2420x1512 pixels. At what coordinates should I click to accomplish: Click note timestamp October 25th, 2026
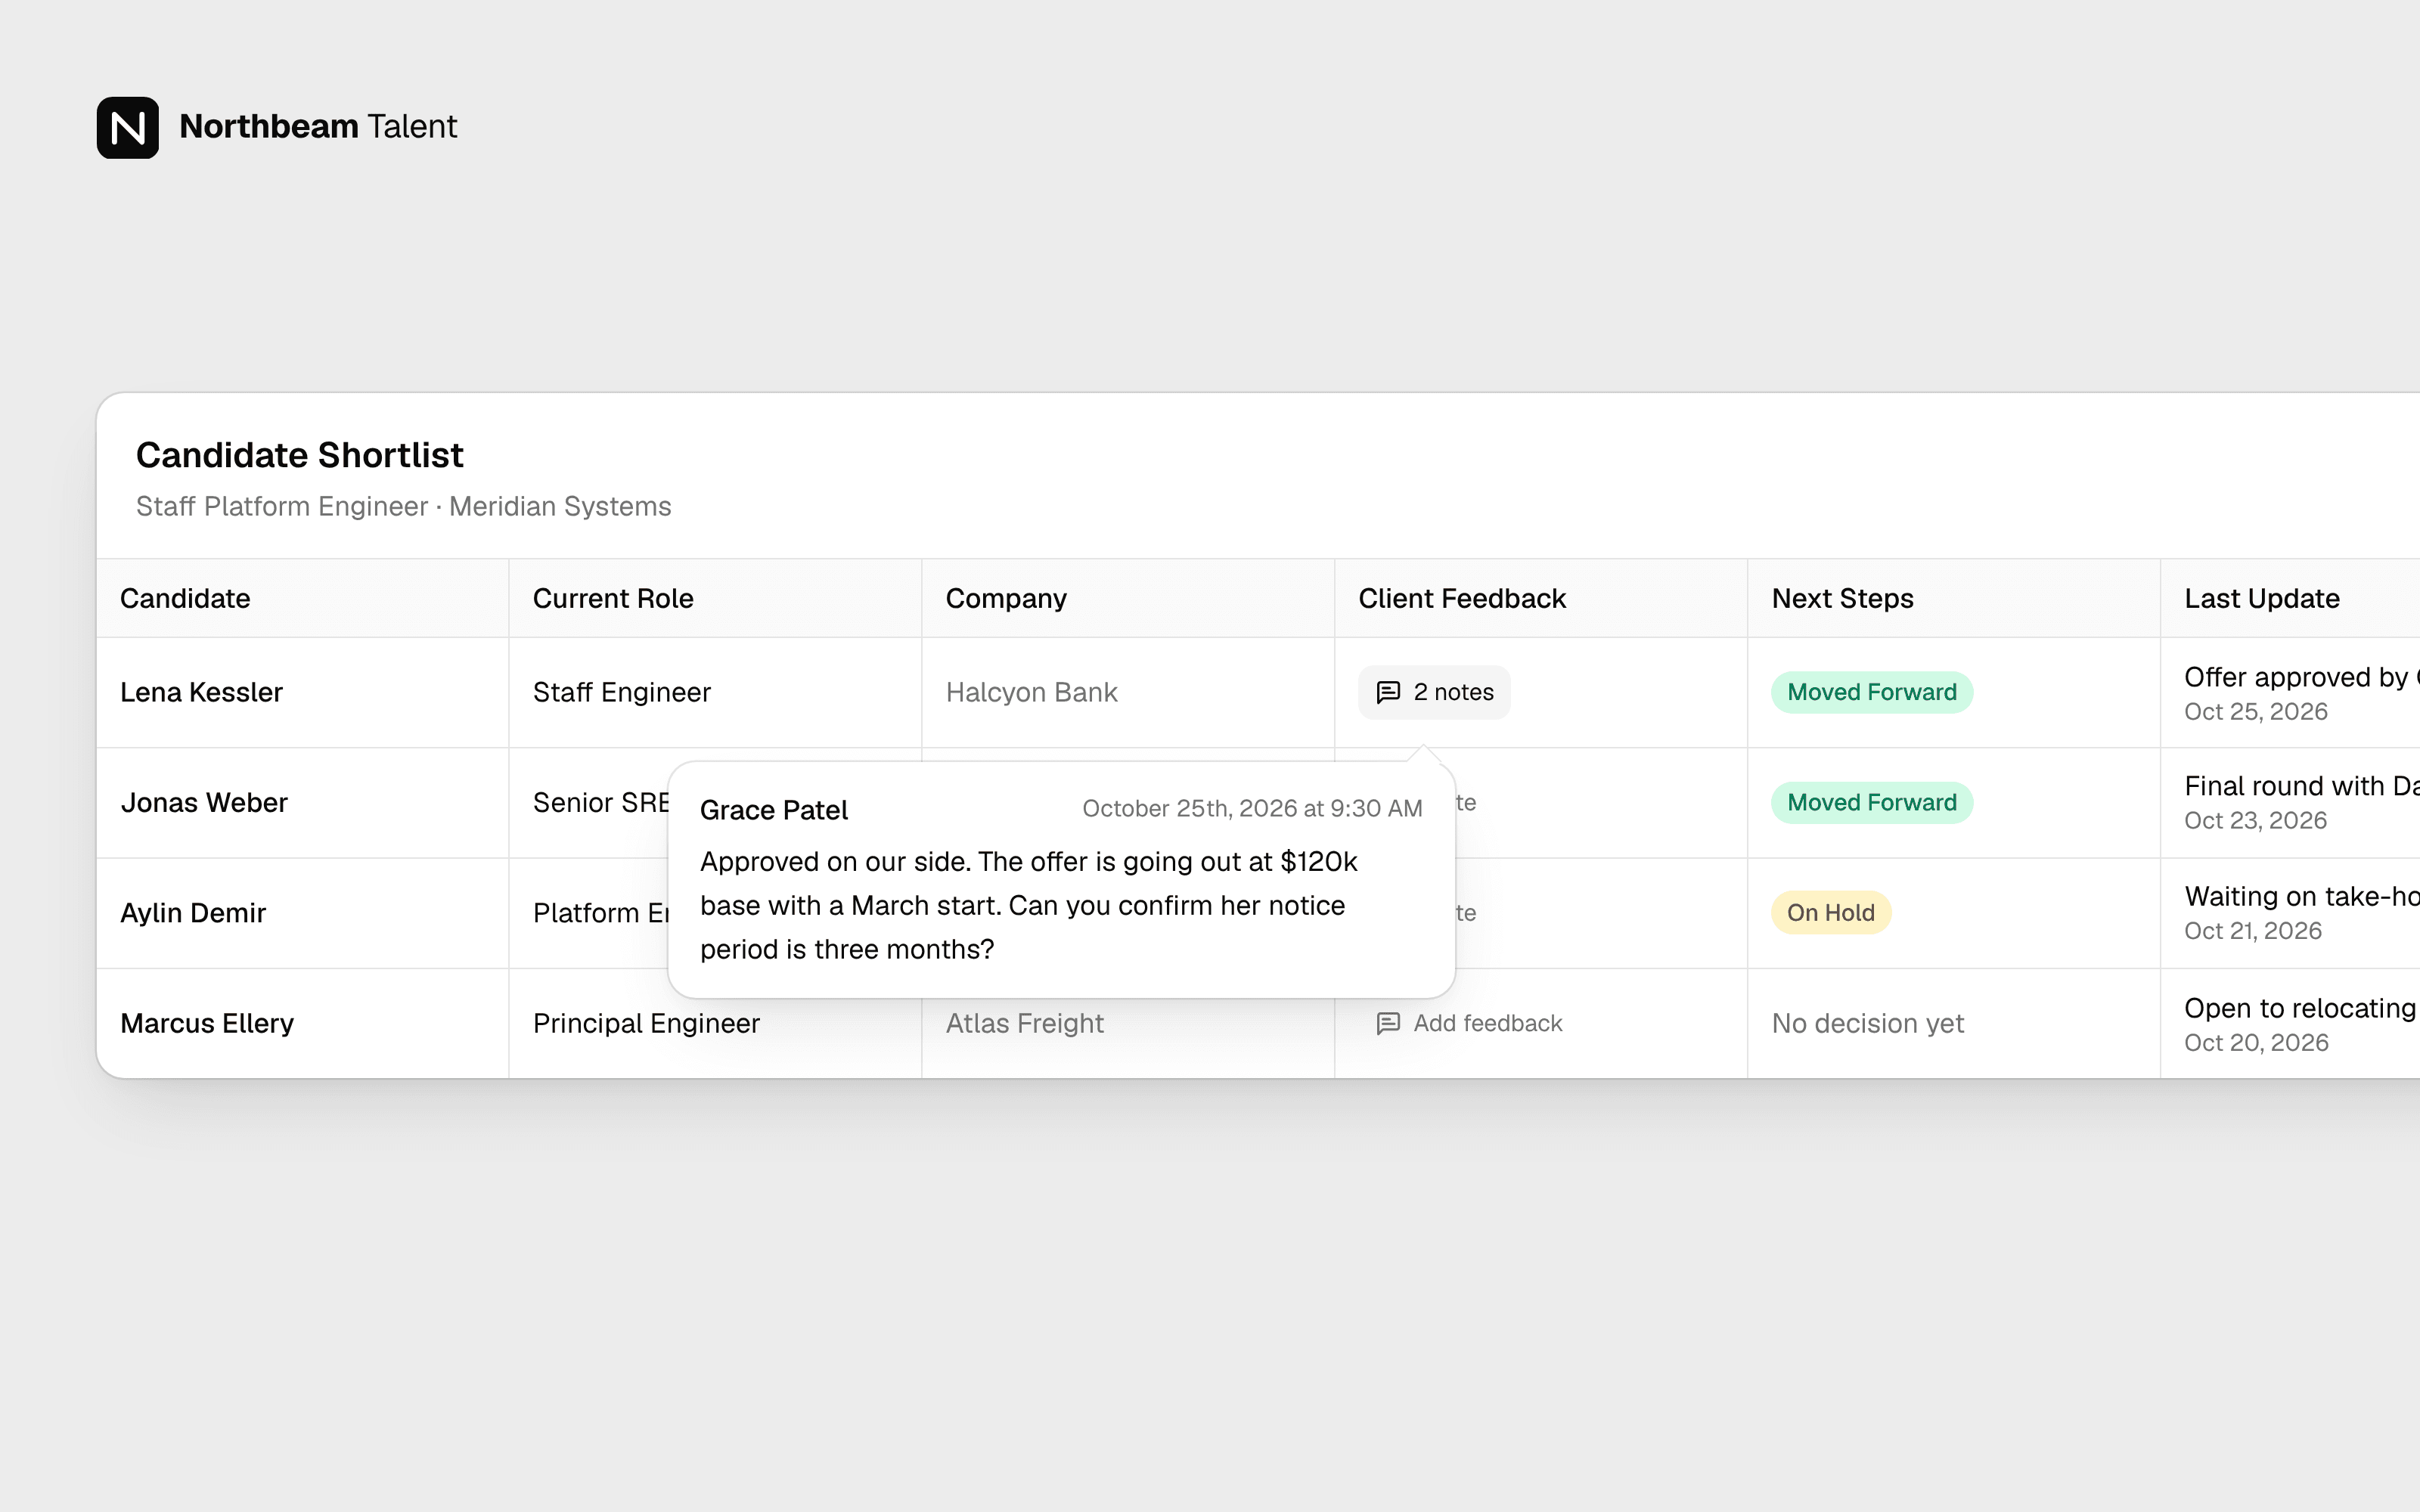(x=1252, y=808)
